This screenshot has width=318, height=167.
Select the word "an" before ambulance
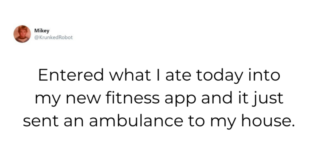coord(74,122)
